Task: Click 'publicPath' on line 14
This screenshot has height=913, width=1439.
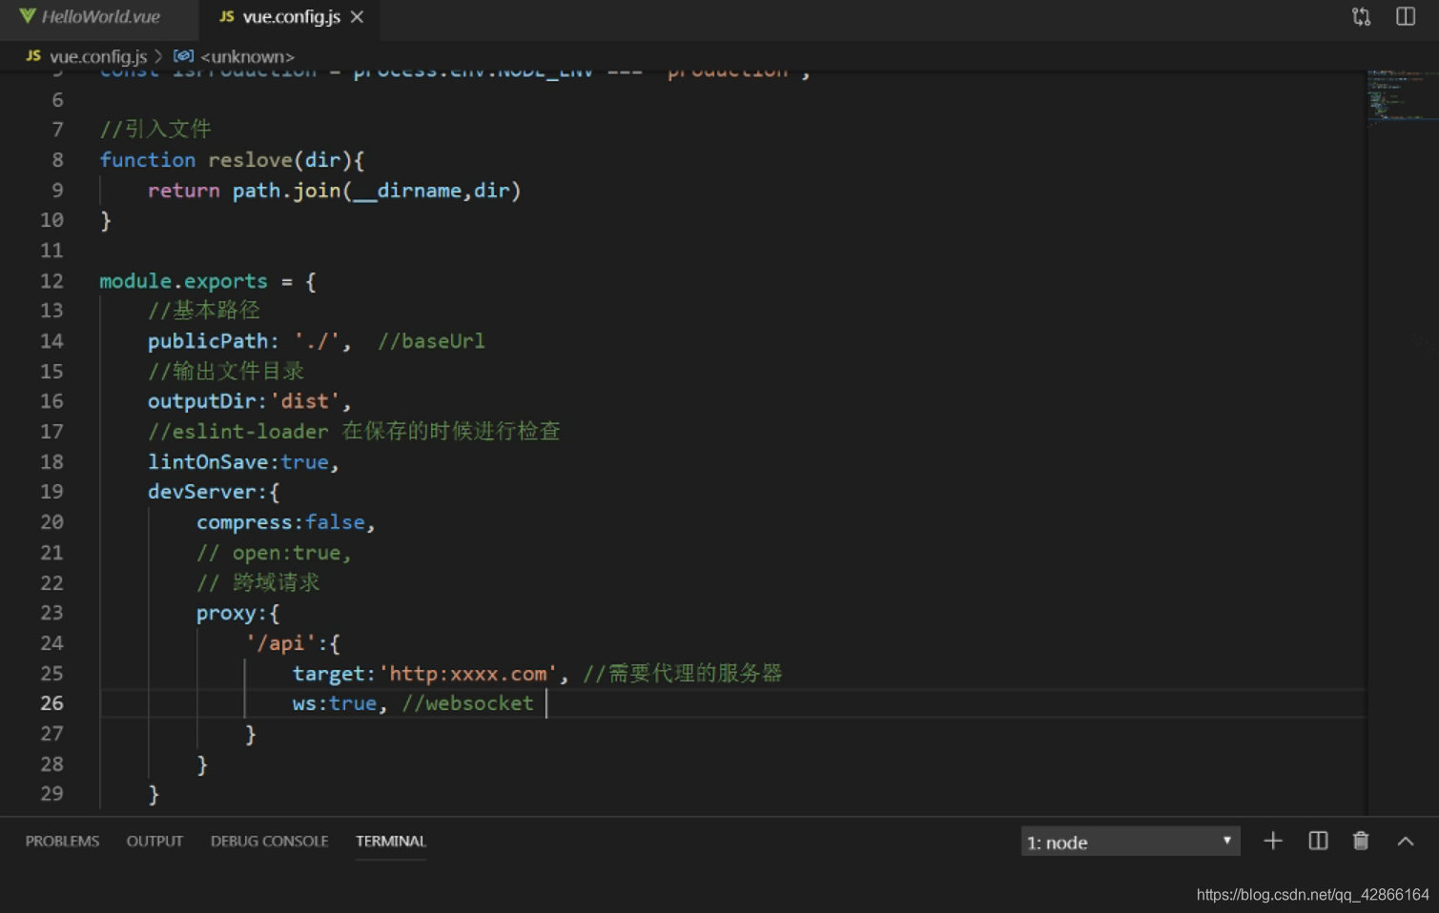Action: tap(207, 341)
